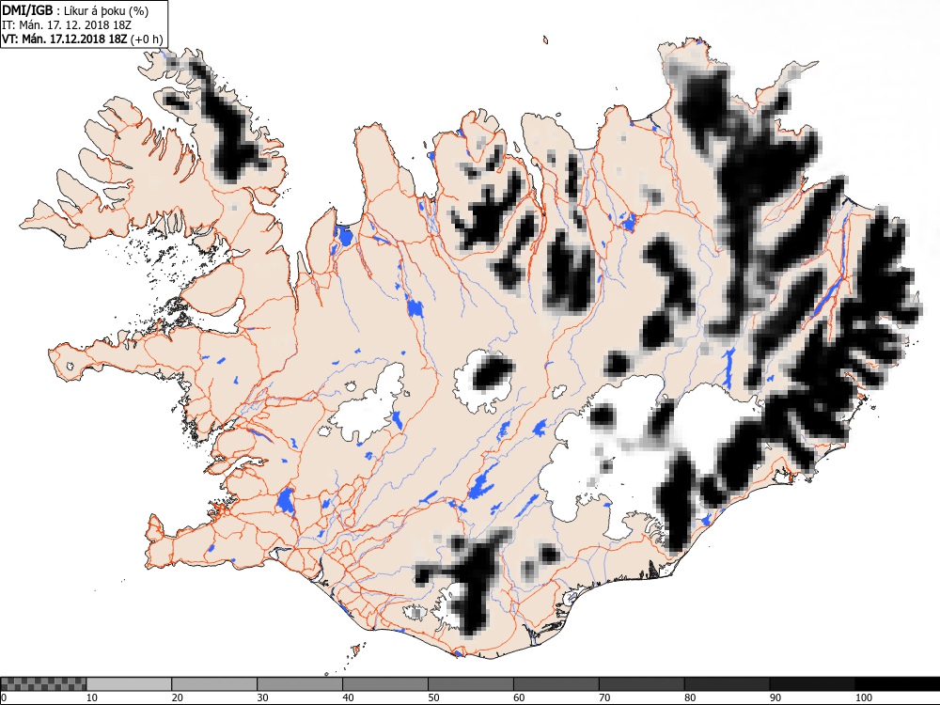Select the 40–50 percent legend swatch
Image resolution: width=940 pixels, height=705 pixels.
[x=385, y=684]
